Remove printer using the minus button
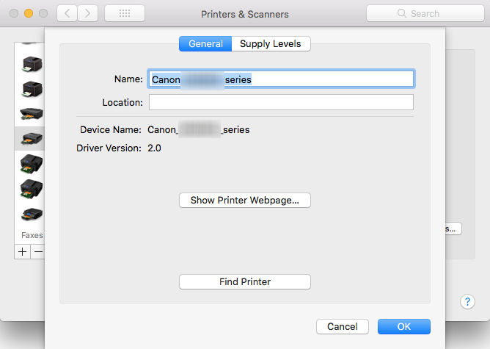 [39, 251]
